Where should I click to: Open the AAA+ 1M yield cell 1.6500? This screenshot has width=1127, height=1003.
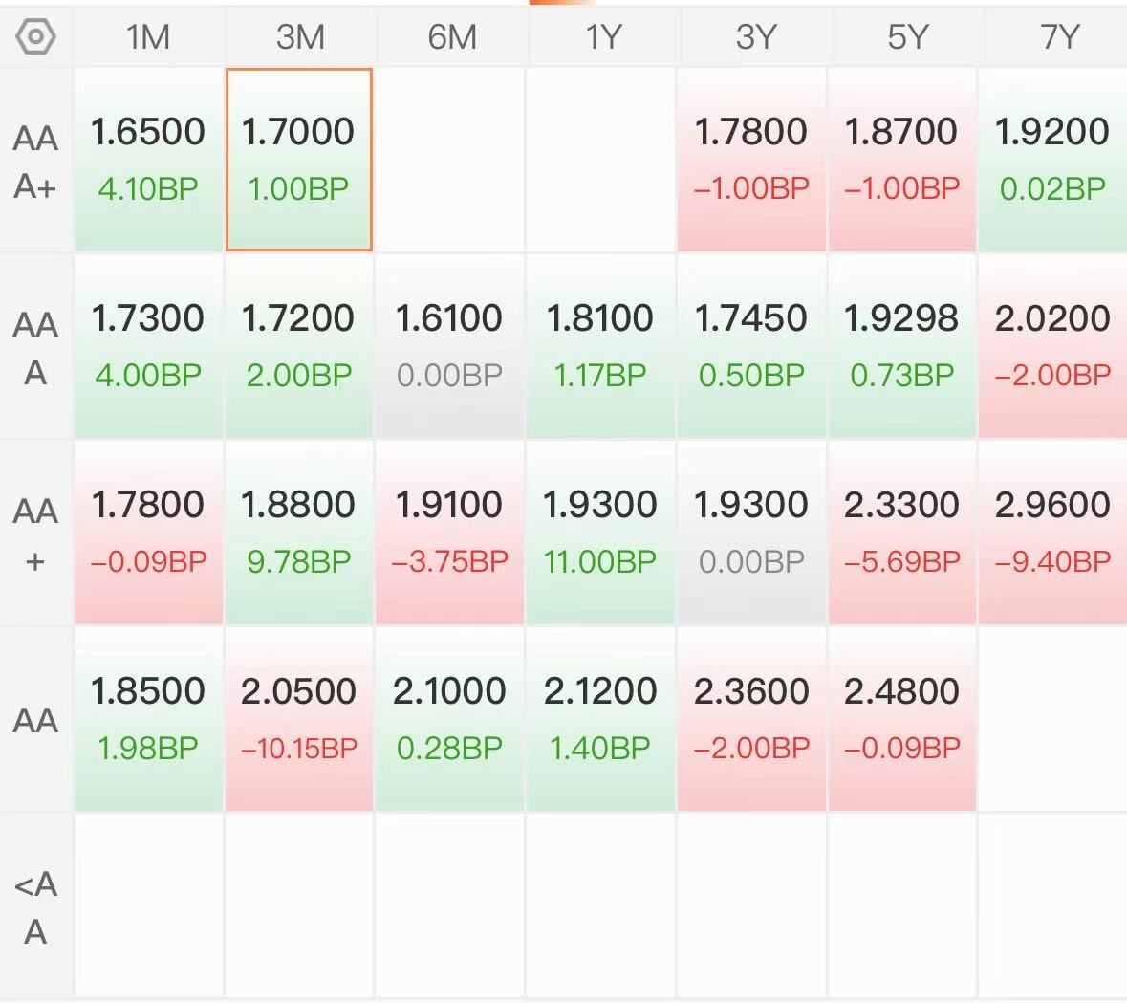coord(148,160)
